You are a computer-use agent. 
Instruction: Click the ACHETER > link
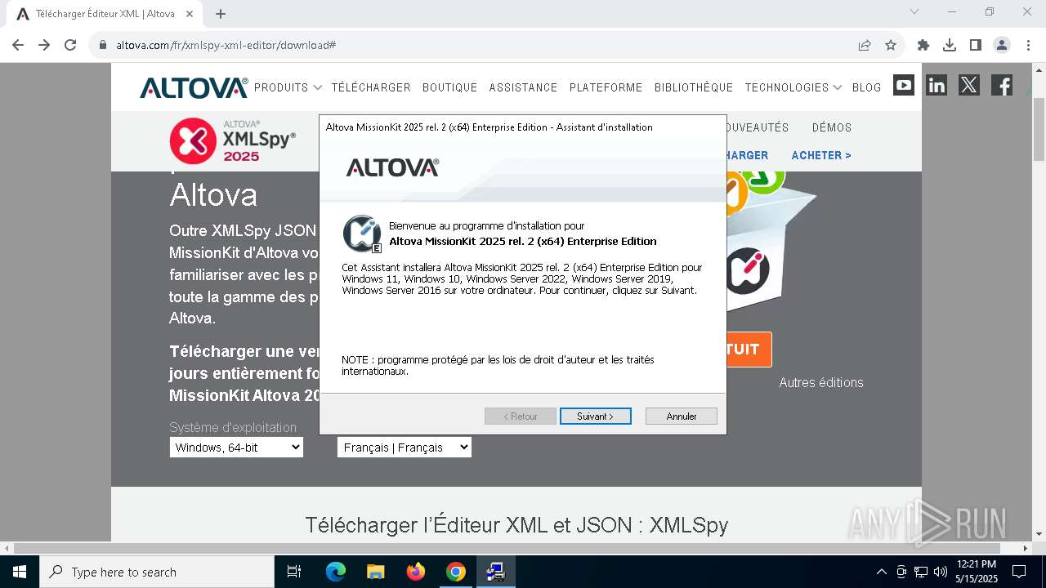click(821, 155)
